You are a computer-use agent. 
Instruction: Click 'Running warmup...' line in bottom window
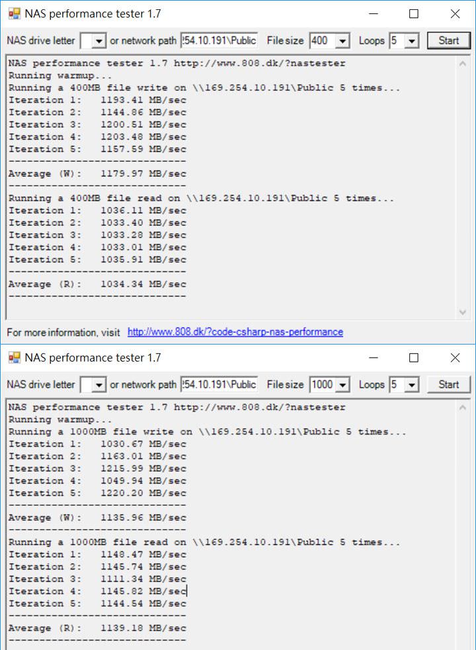pos(60,419)
